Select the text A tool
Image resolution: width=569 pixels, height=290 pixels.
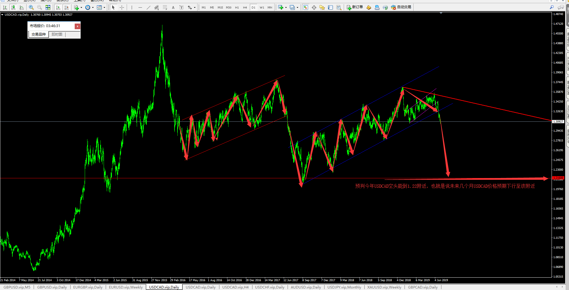pos(173,7)
